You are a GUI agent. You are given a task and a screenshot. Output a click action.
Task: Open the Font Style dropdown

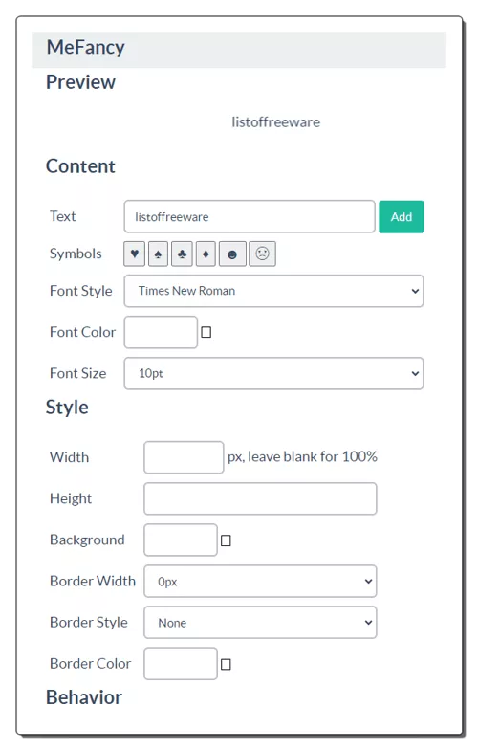tap(273, 291)
